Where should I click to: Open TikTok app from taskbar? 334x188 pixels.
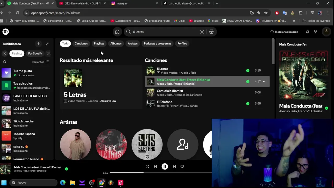[121, 183]
